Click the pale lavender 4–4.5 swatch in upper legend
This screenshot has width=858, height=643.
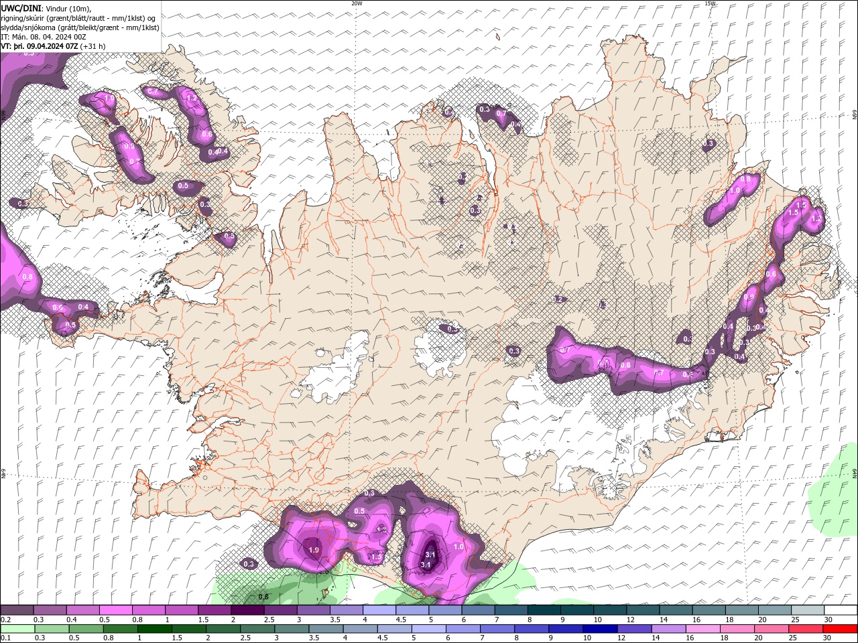379,610
